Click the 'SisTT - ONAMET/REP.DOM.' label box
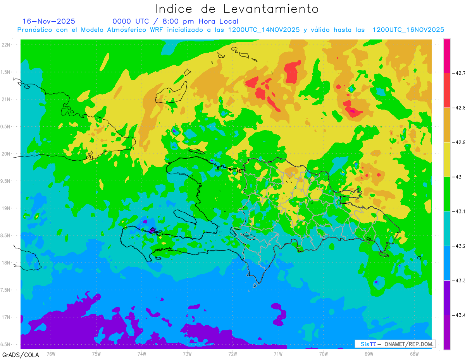This screenshot has height=359, width=465. coord(396,344)
